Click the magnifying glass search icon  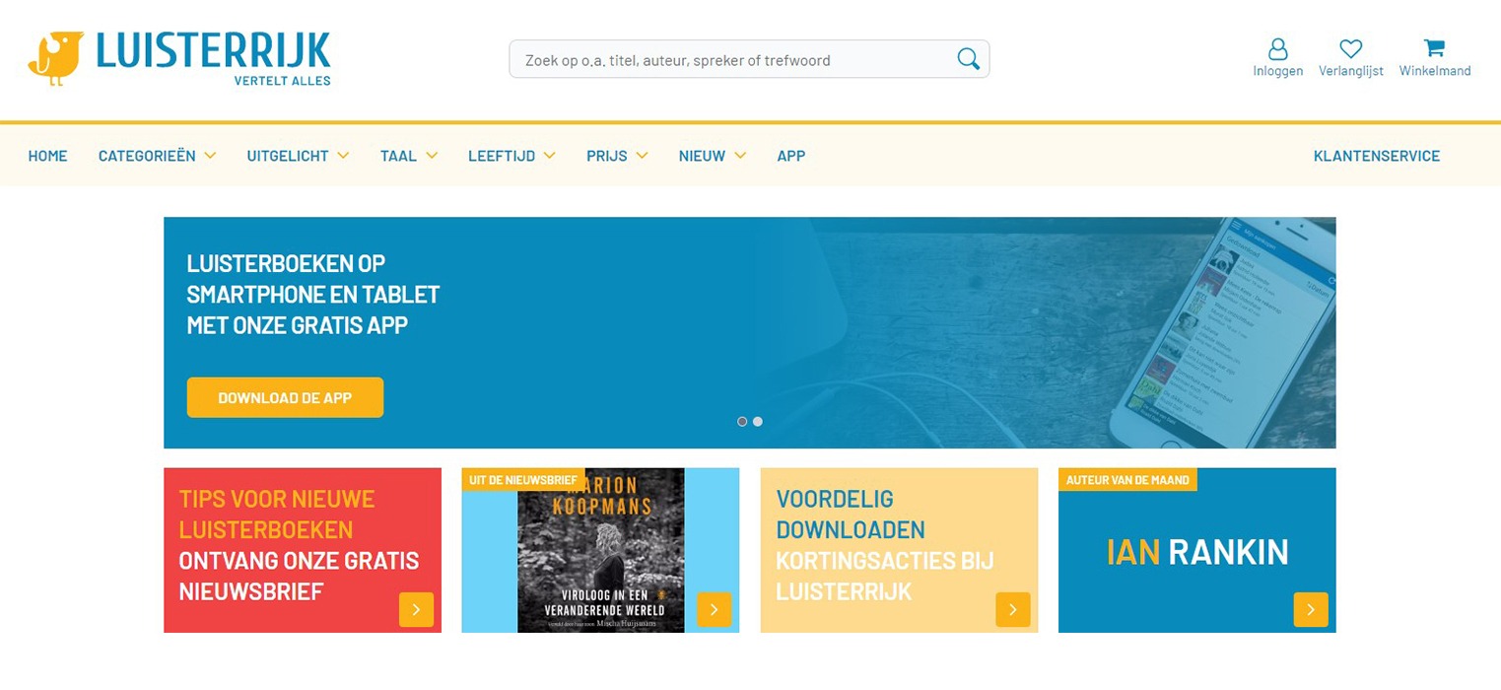(968, 59)
